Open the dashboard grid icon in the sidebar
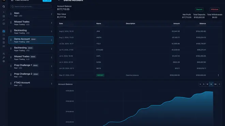 (4, 16)
